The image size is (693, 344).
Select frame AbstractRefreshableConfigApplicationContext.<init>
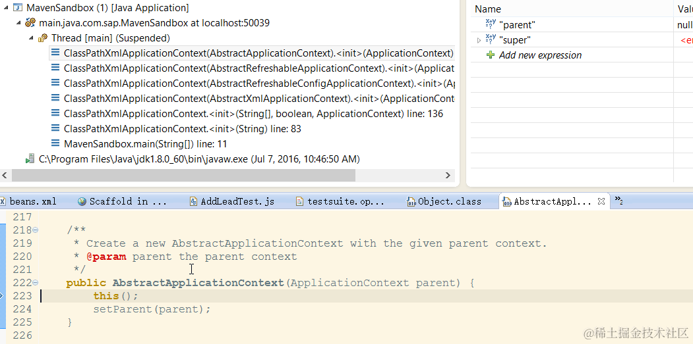pyautogui.click(x=259, y=83)
